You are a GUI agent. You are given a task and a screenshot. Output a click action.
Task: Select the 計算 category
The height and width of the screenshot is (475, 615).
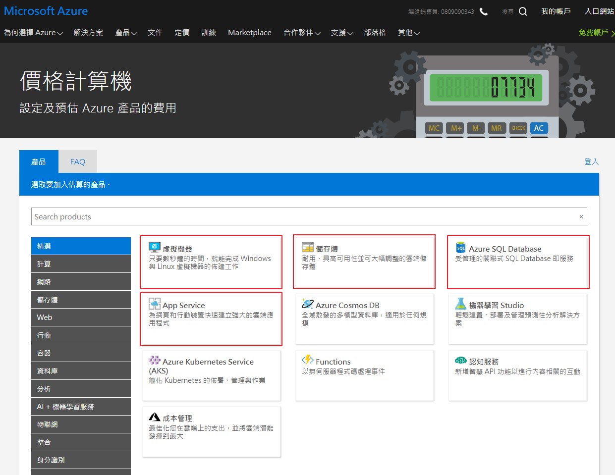point(81,264)
